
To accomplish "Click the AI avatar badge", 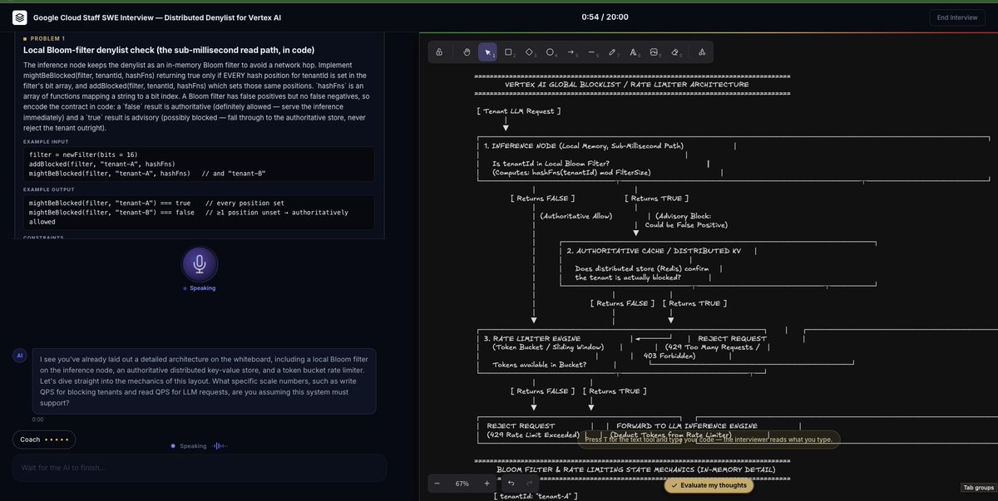I will pos(20,356).
